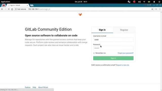Open the Chrome three-dot menu

click(x=160, y=9)
